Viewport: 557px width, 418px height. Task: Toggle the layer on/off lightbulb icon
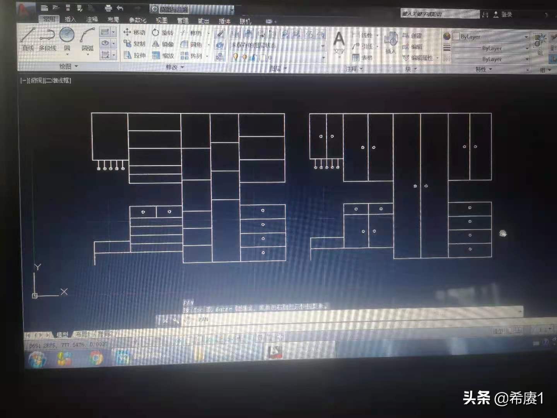235,57
